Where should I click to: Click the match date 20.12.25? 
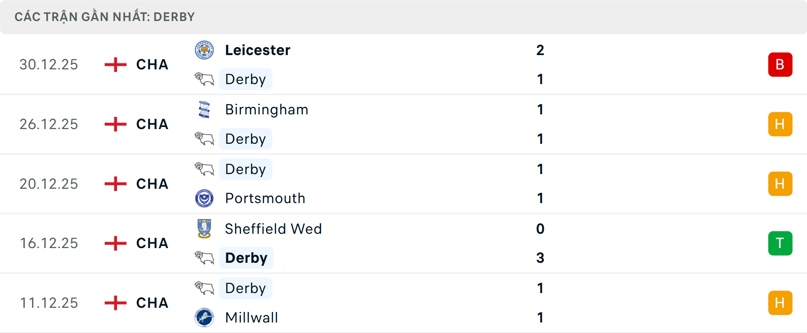point(48,183)
